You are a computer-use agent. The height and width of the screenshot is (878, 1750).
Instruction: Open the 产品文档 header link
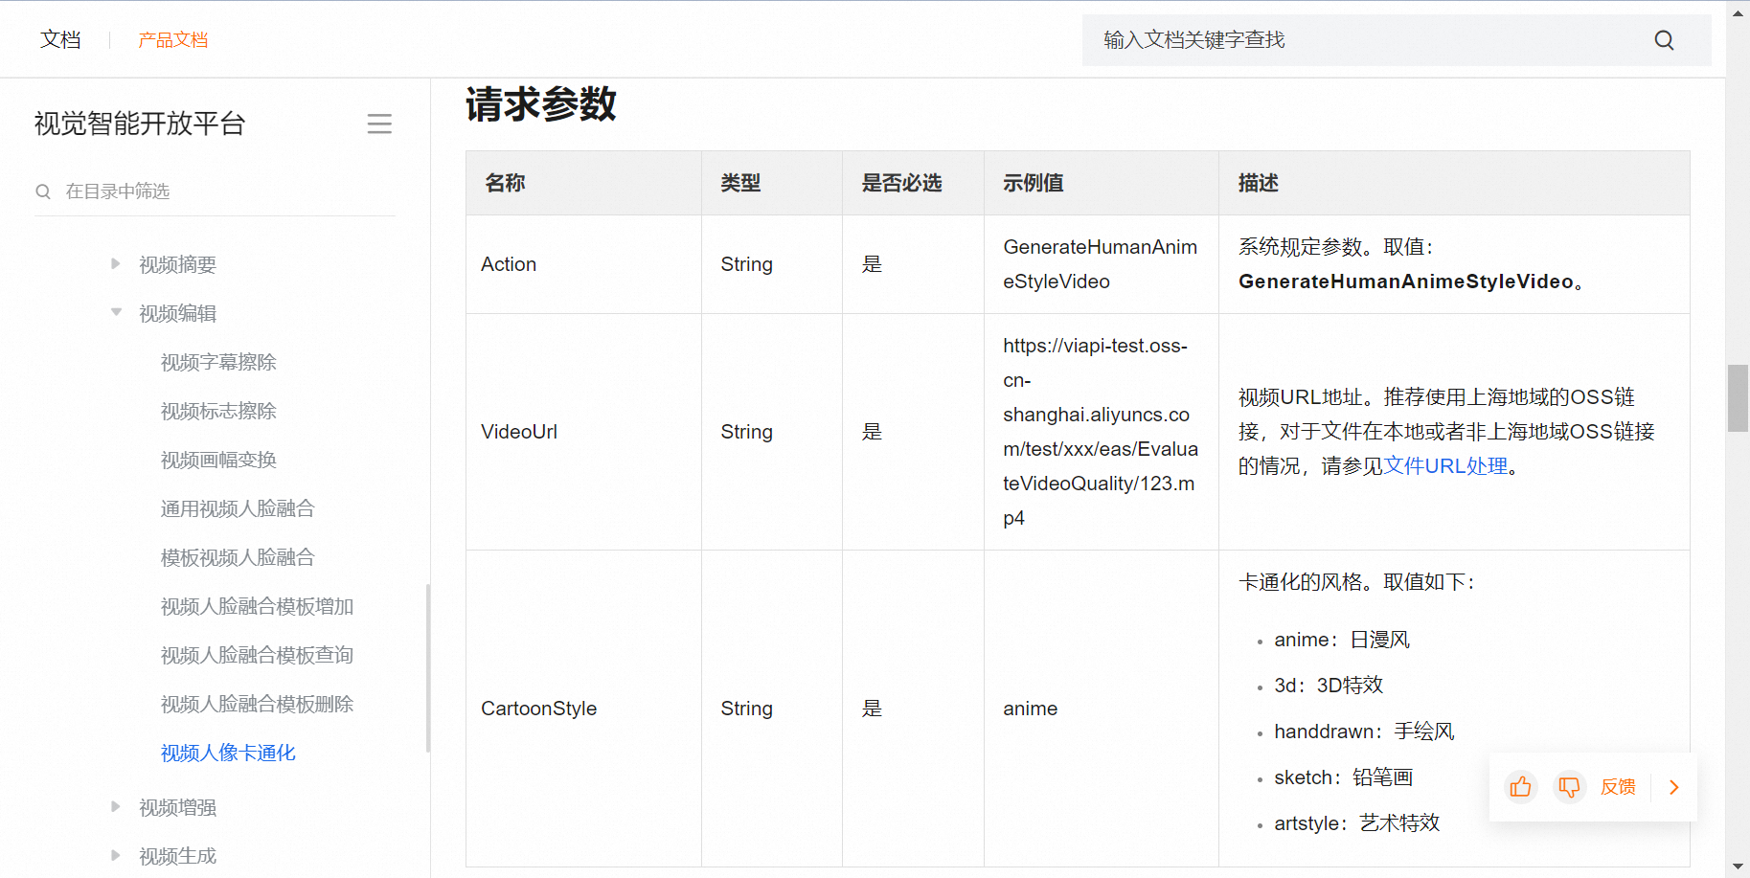click(x=172, y=40)
